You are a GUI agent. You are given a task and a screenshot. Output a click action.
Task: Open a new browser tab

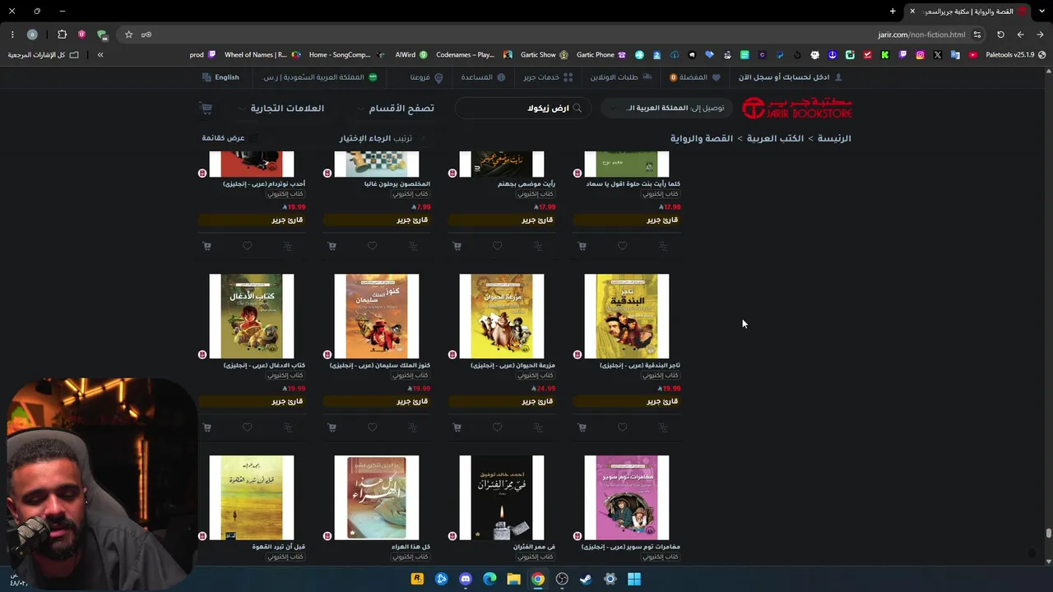click(893, 12)
